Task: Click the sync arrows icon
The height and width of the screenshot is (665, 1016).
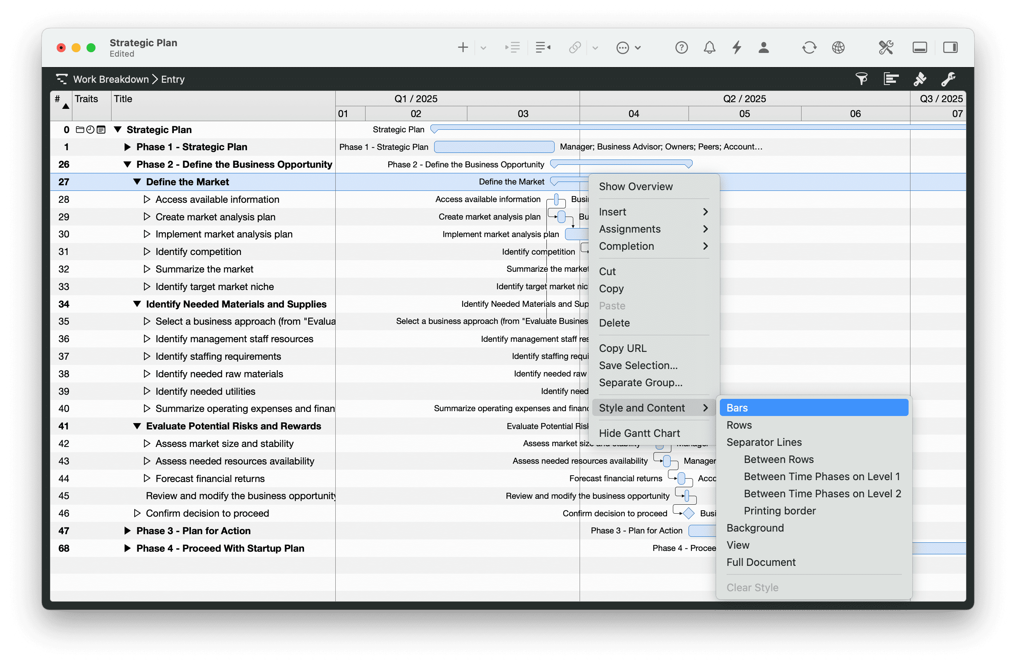Action: 809,47
